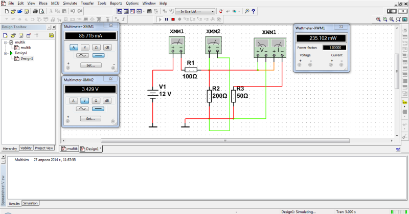Select resistor R2 200Ω on the schematic
409x214 pixels.
click(x=209, y=96)
